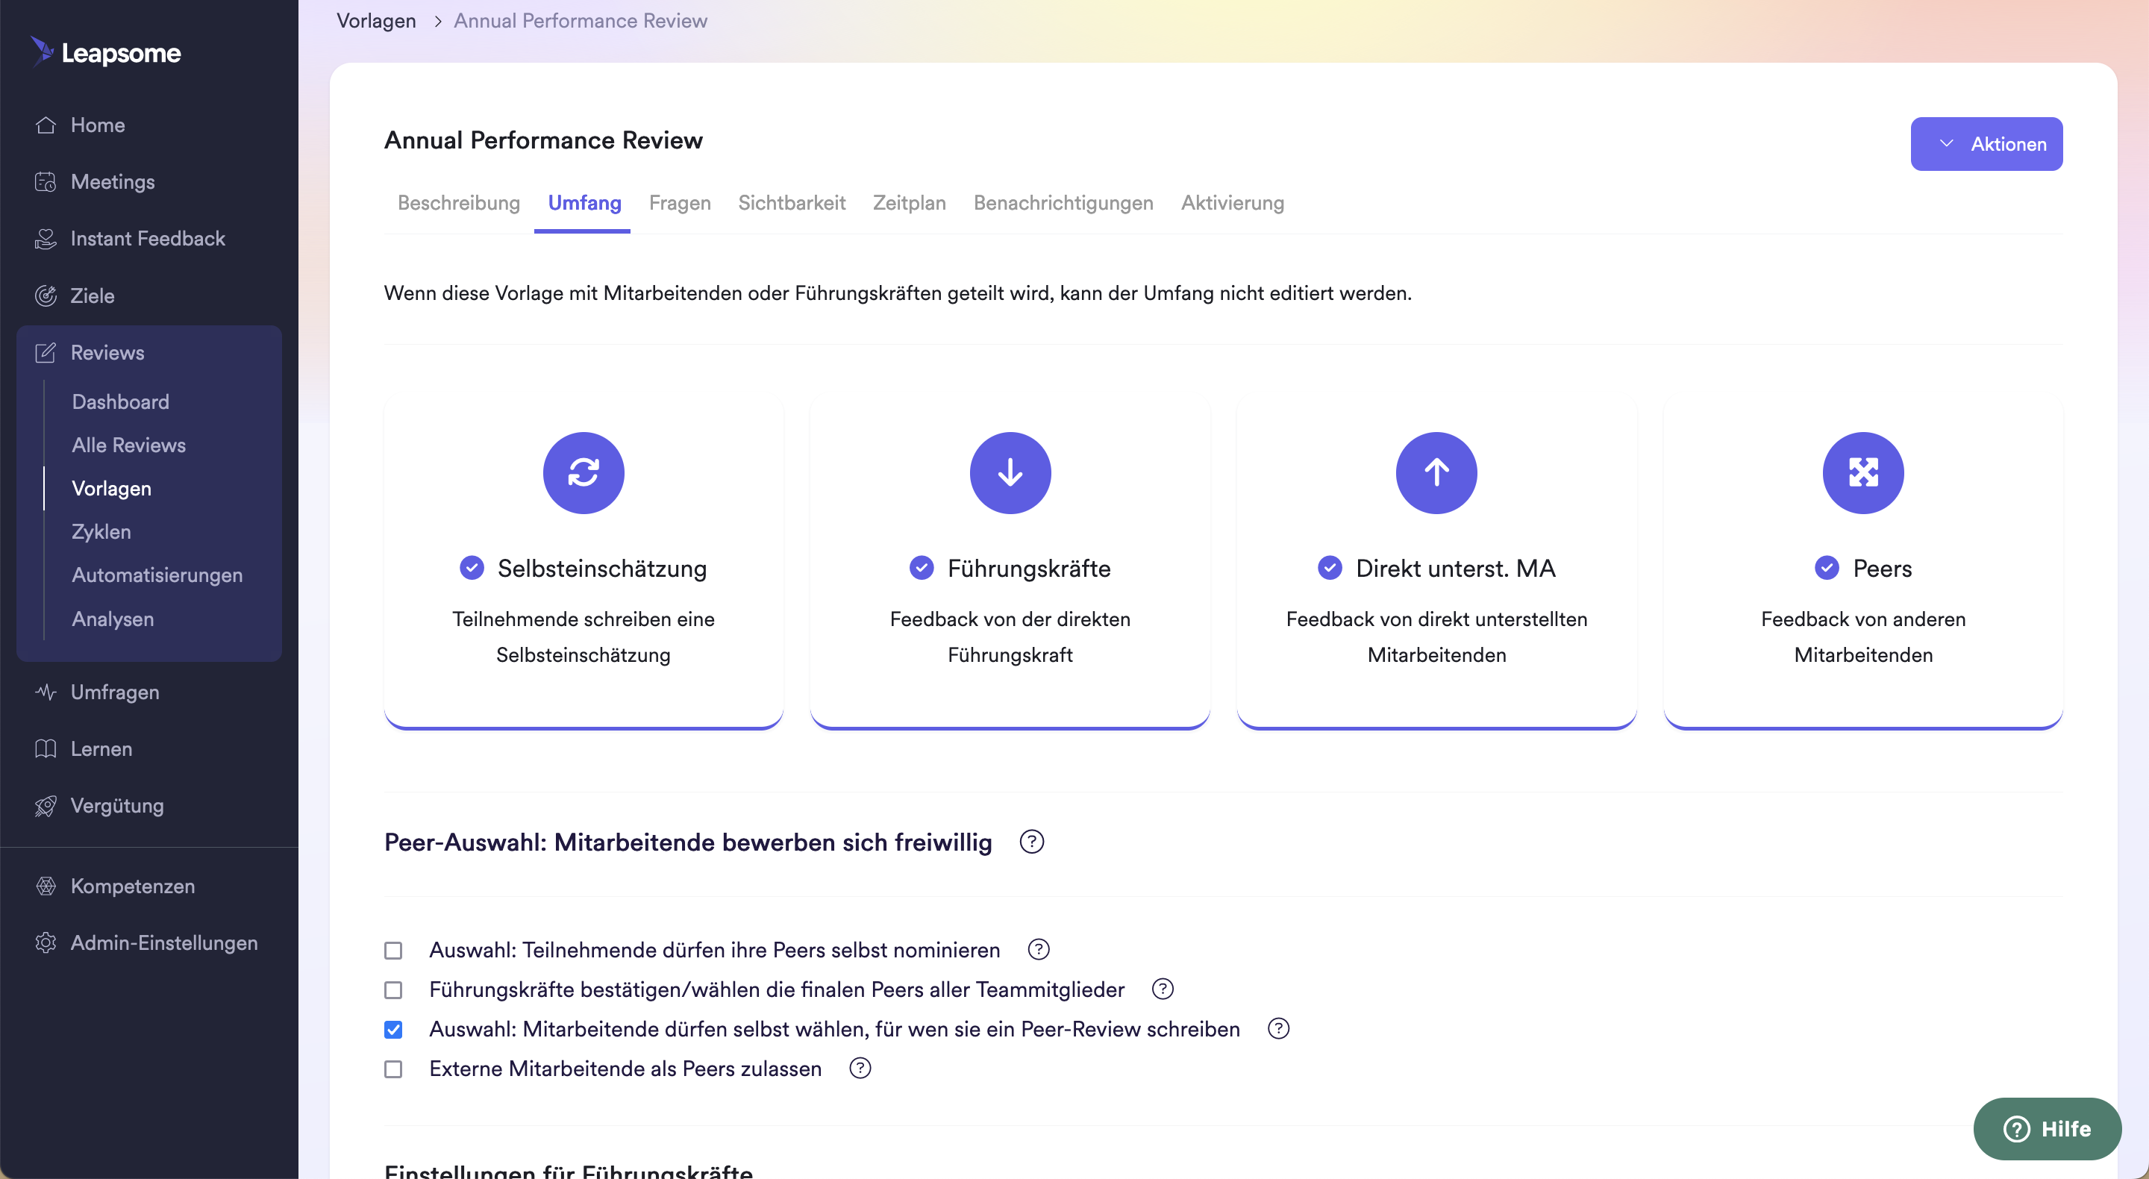Viewport: 2149px width, 1179px height.
Task: Click the Ziele target icon
Action: coord(46,295)
